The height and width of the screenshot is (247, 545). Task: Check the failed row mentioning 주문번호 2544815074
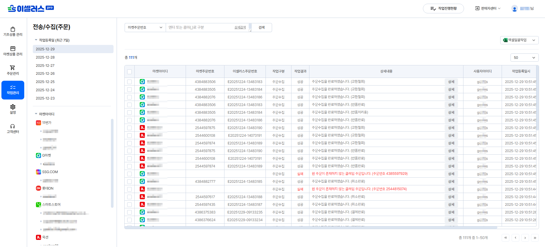click(x=129, y=189)
